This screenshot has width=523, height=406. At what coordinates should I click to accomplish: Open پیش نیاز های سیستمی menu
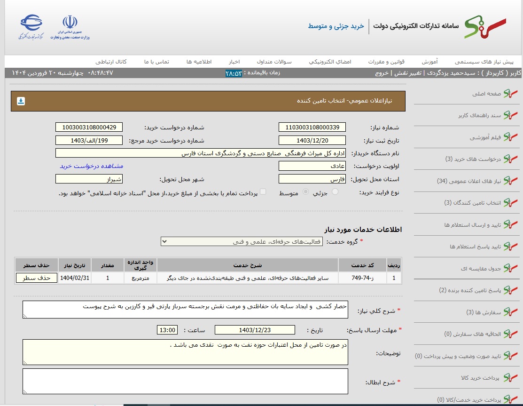pos(484,62)
